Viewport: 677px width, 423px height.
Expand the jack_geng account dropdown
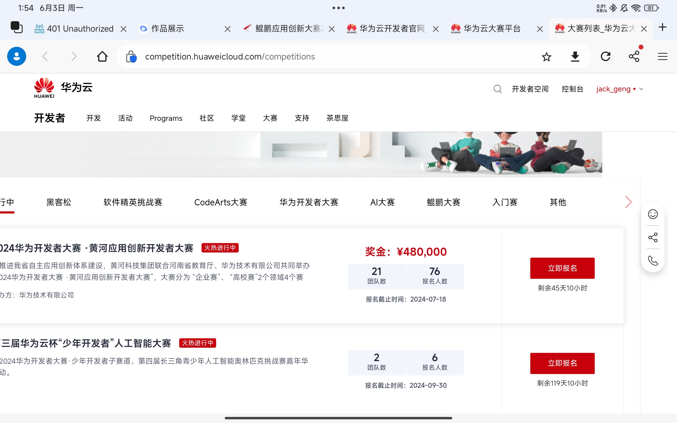620,89
